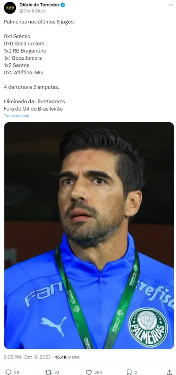Screen dimensions: 176x375
Task: Open the 9:05 PM Oct 19, 2023 timestamp
Action: click(x=27, y=357)
